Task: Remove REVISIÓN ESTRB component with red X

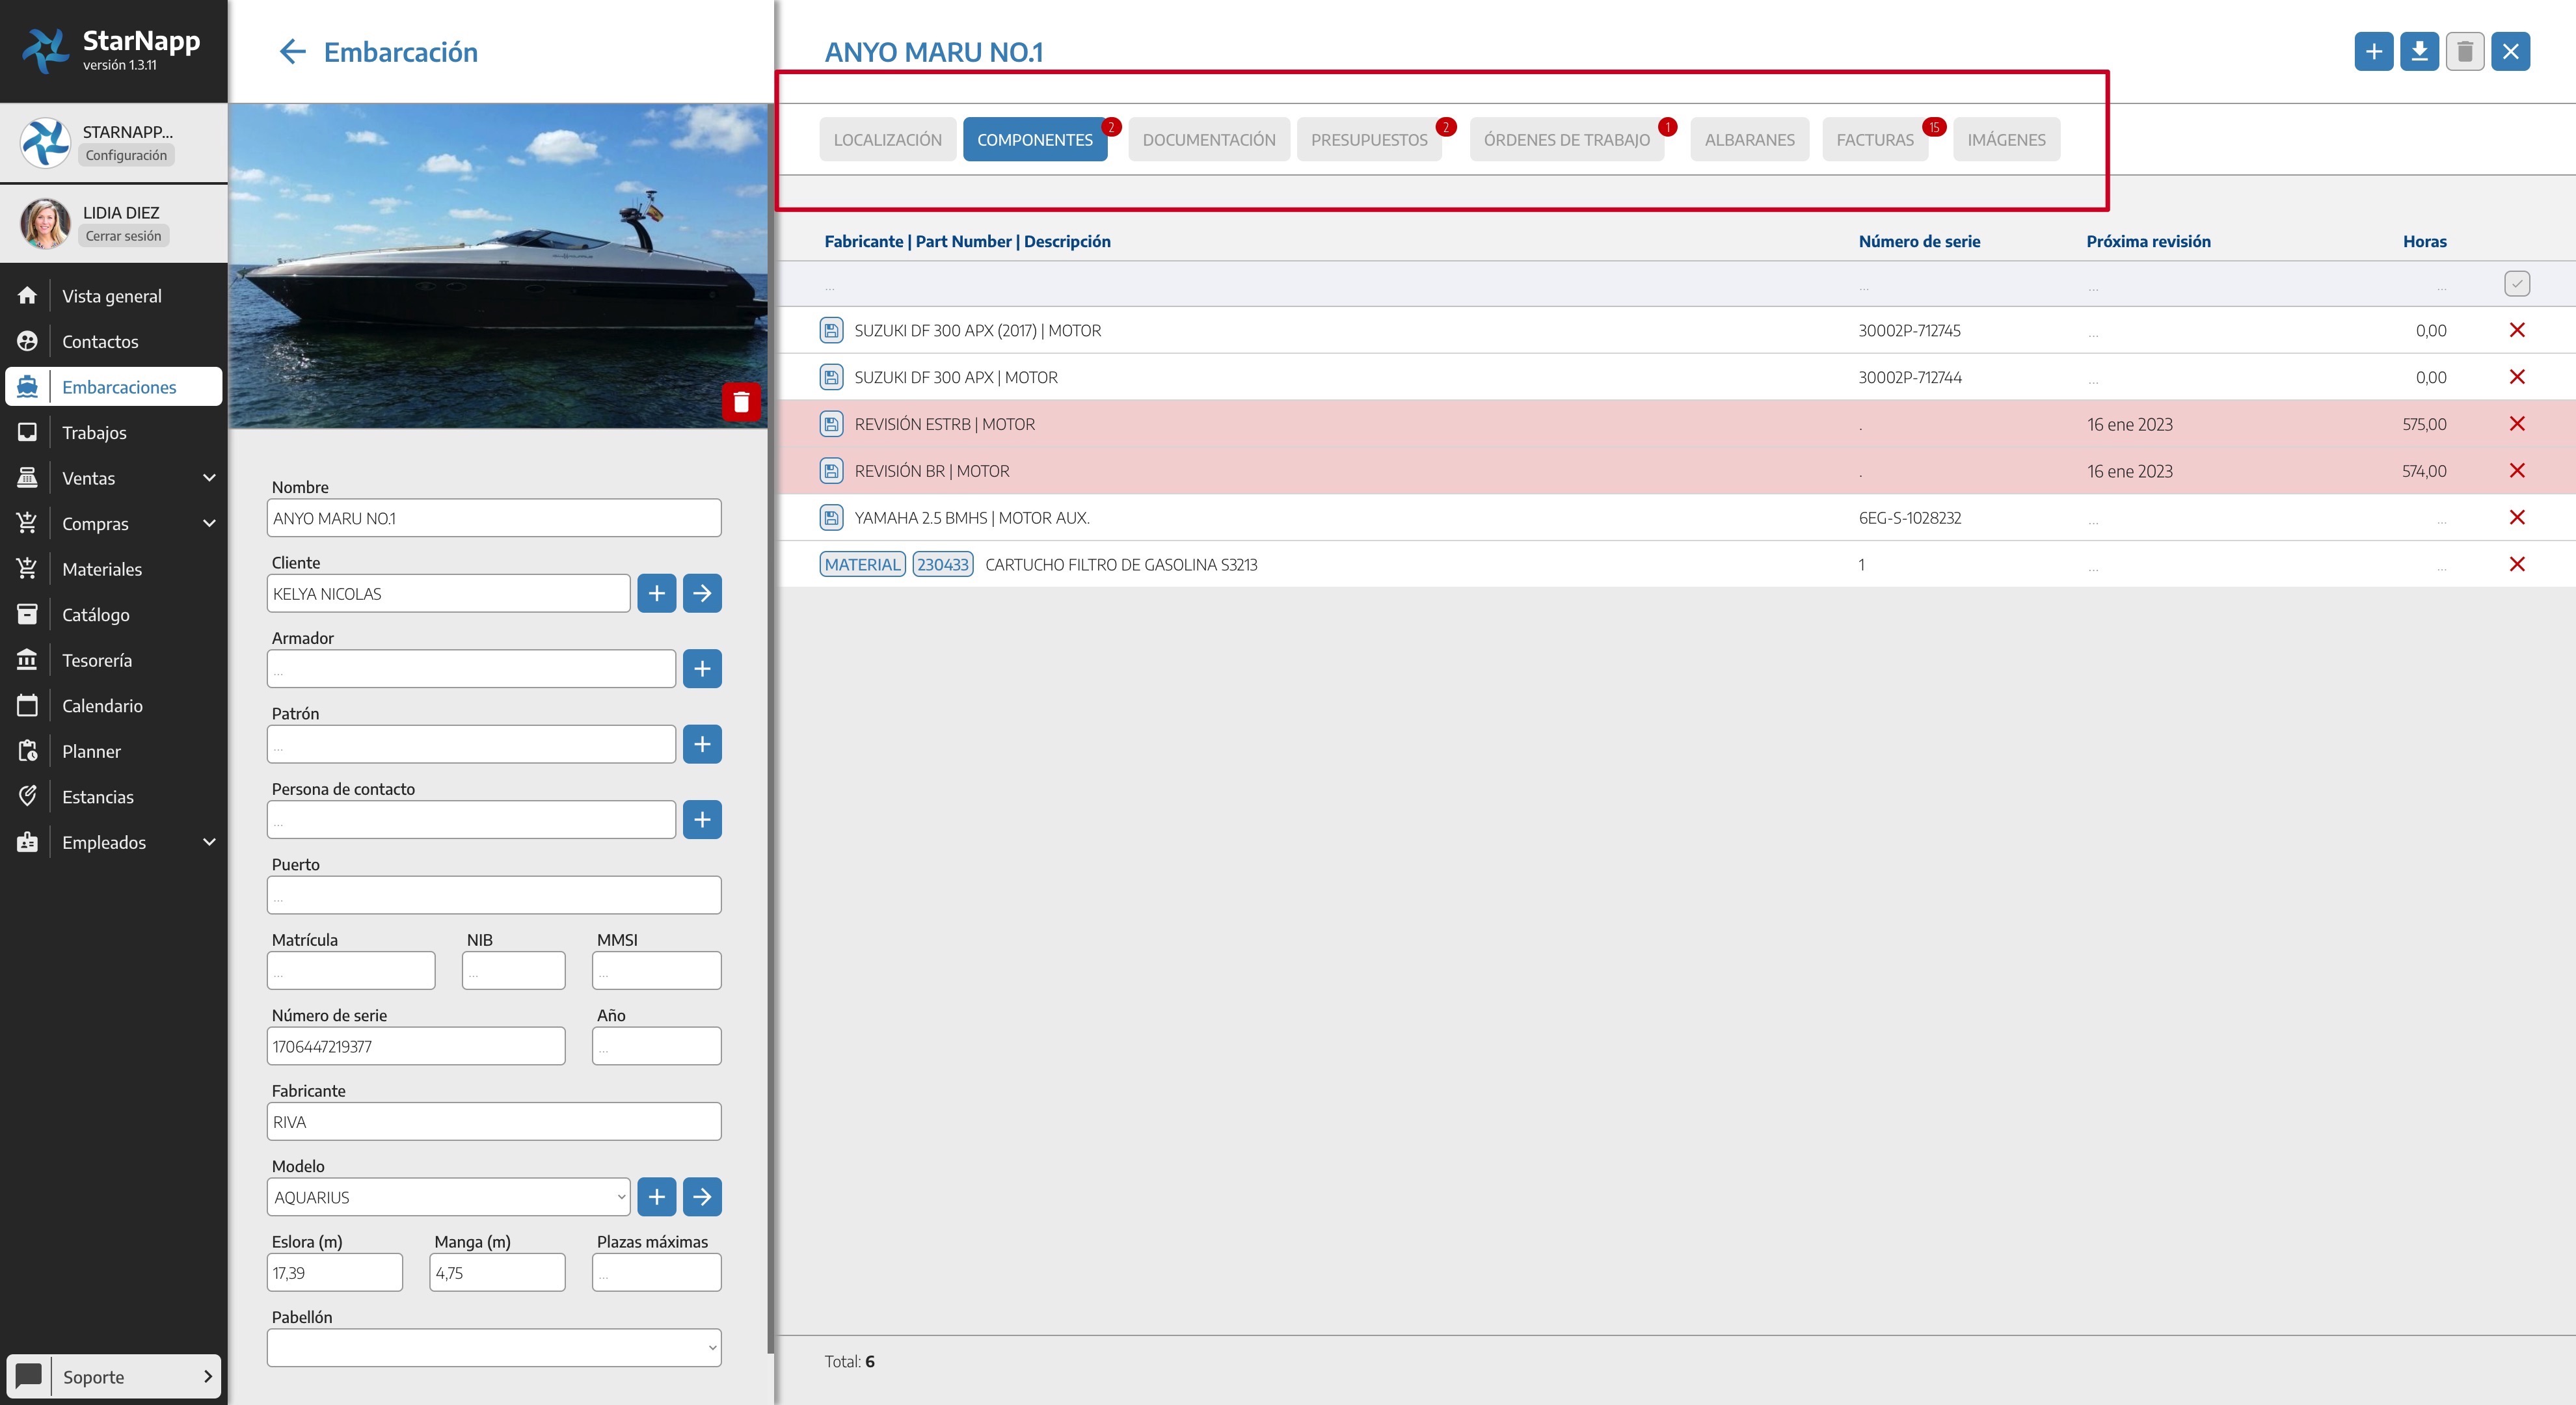Action: pyautogui.click(x=2517, y=424)
